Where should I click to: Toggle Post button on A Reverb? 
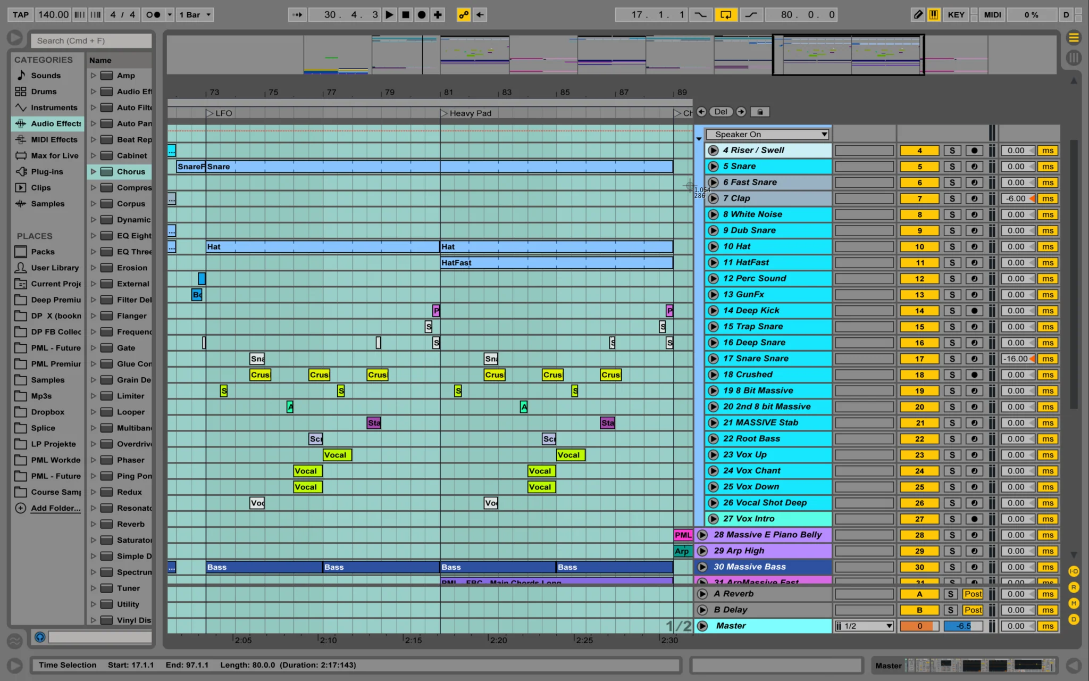coord(973,594)
